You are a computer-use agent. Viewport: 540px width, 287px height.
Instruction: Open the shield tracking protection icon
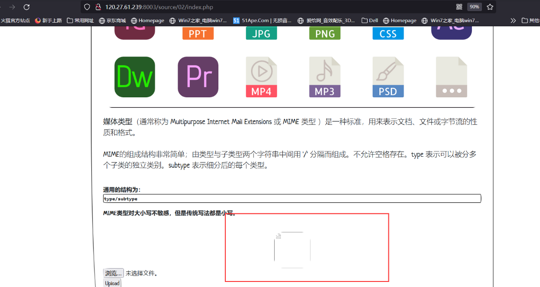click(87, 7)
